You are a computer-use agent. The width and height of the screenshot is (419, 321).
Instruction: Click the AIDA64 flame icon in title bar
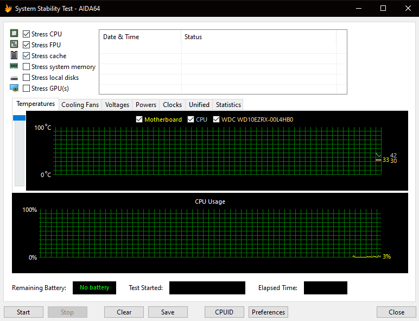click(8, 9)
